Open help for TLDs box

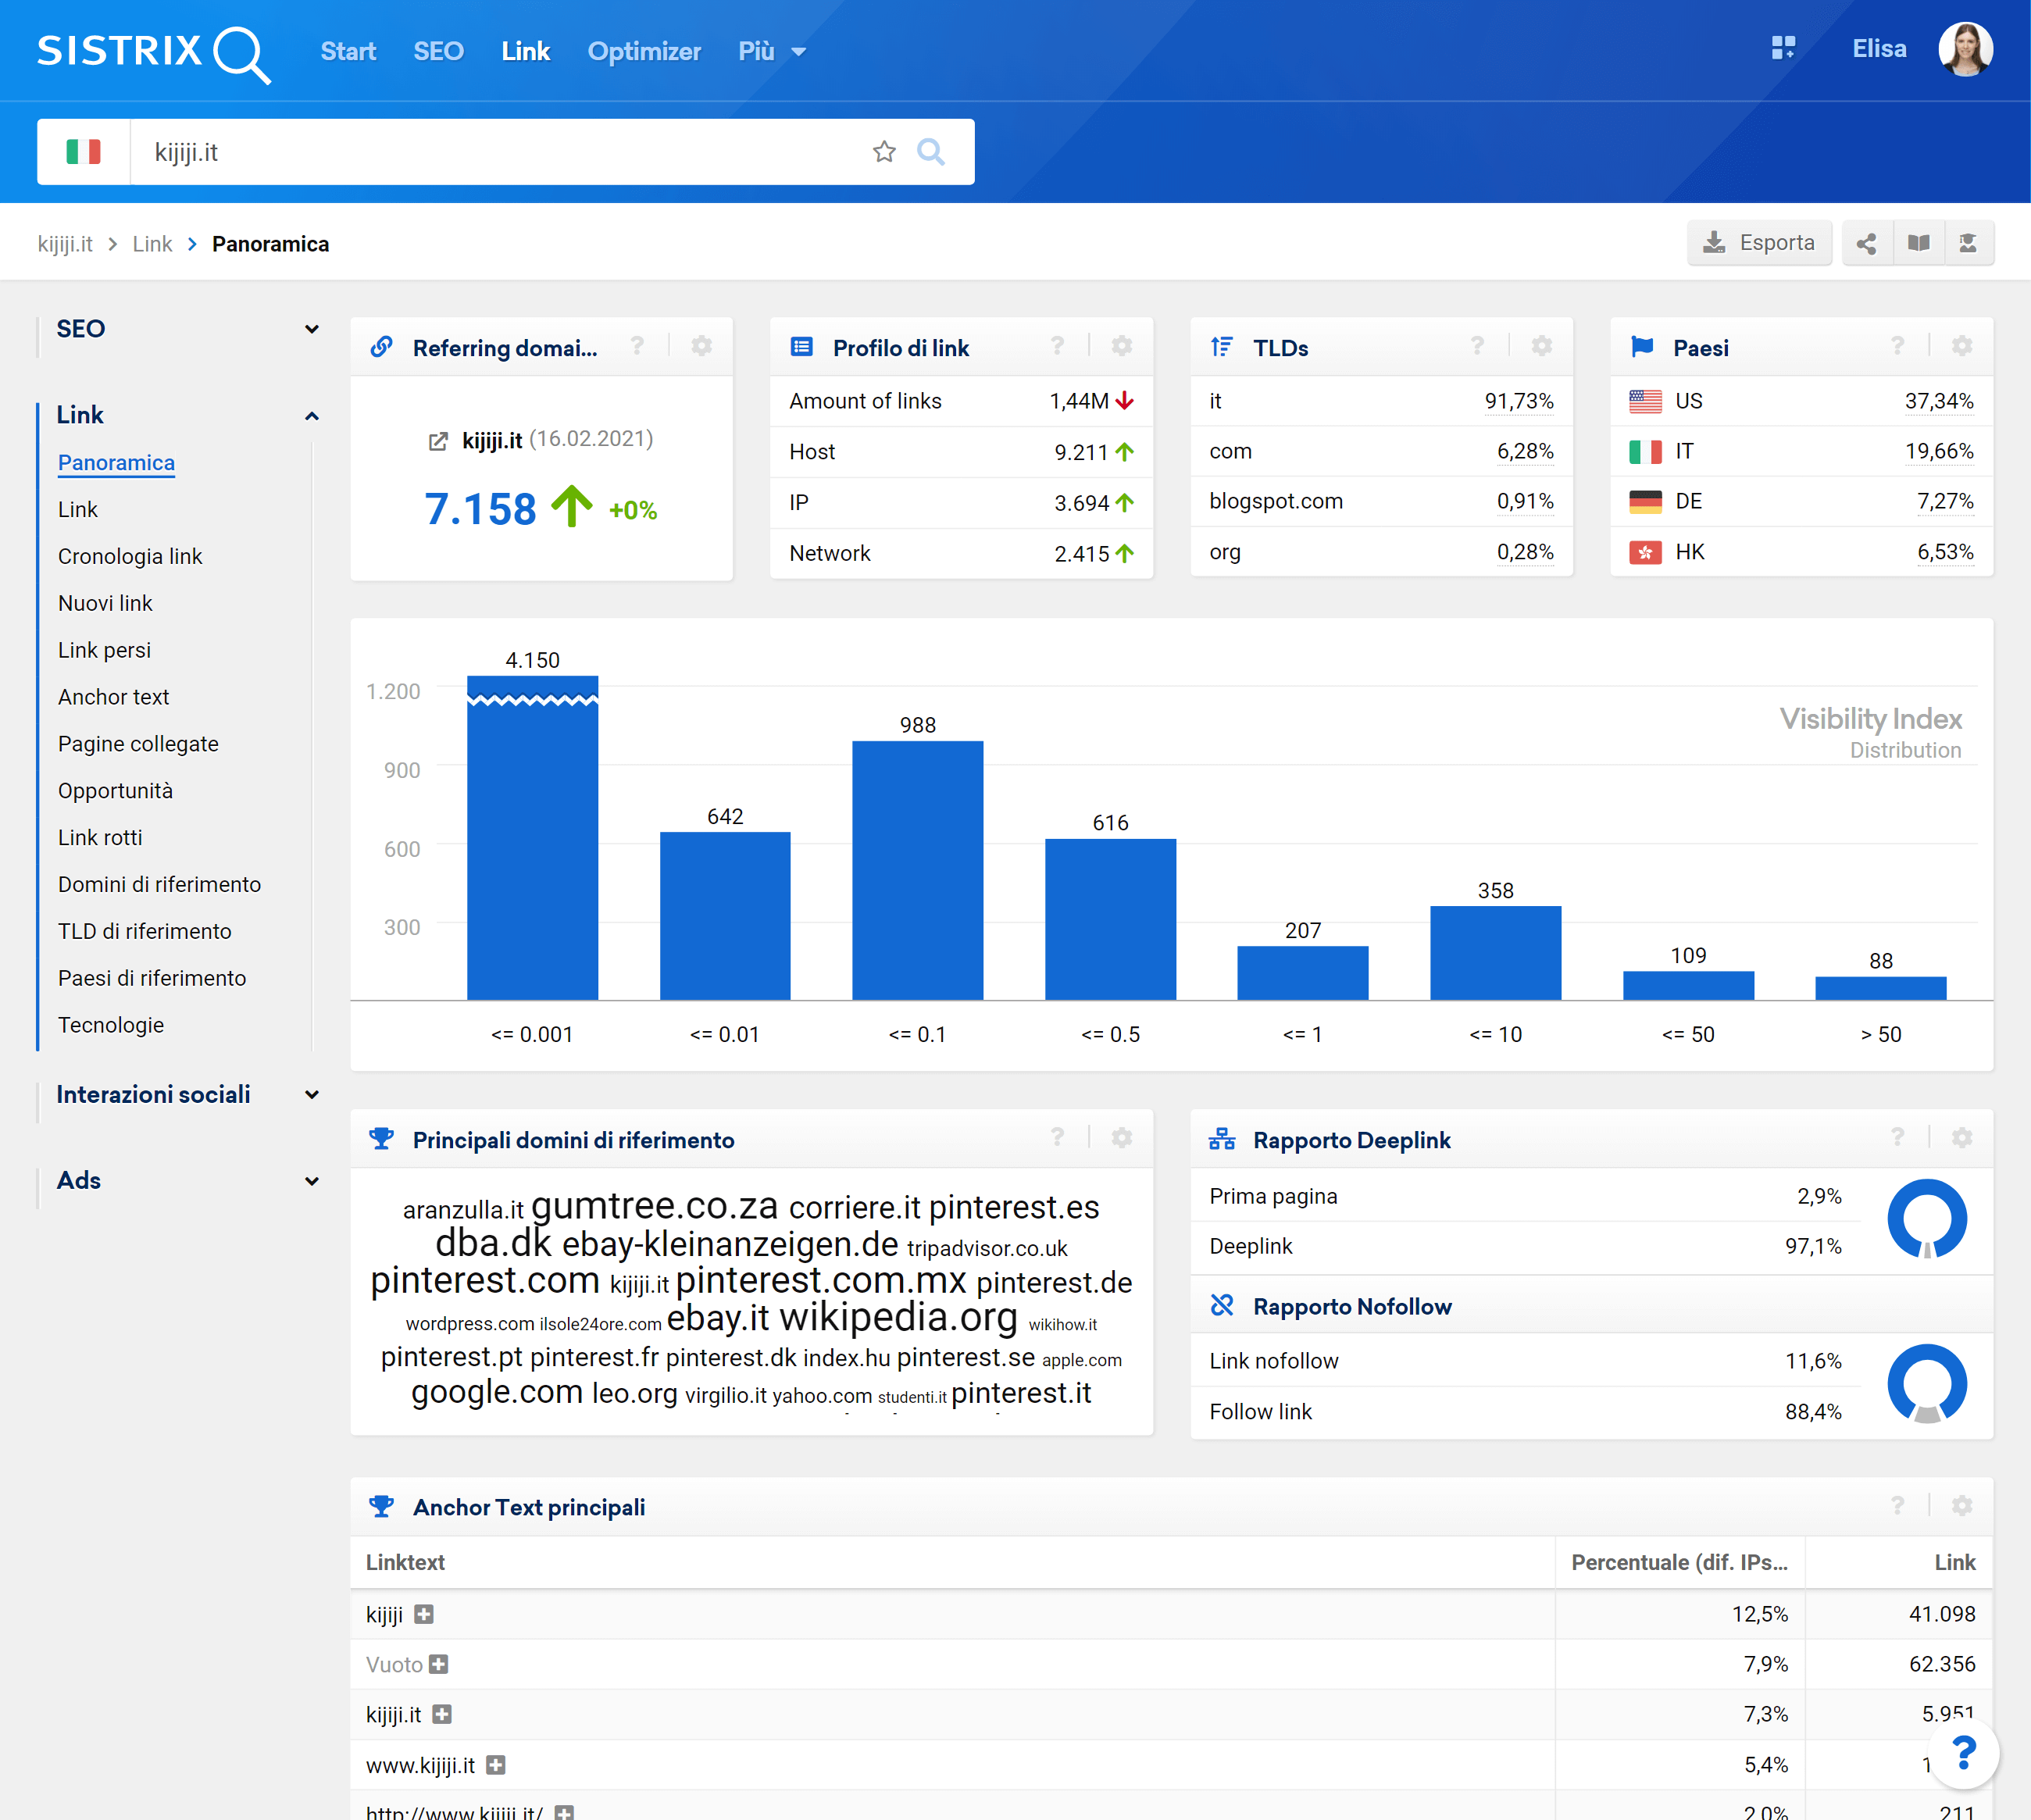1477,346
